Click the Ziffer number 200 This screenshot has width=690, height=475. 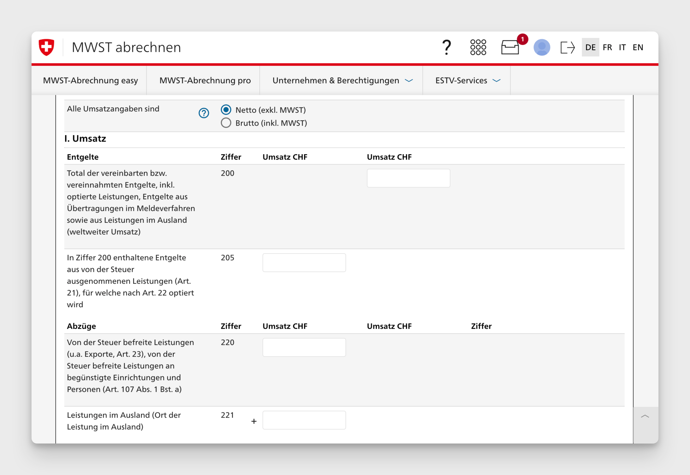(227, 173)
